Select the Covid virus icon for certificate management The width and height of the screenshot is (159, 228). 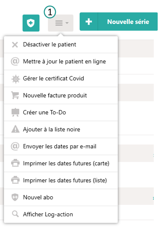pyautogui.click(x=15, y=78)
